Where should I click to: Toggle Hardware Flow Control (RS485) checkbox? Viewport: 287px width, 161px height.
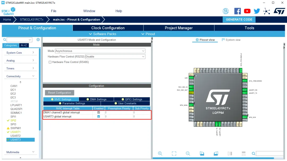(50, 62)
